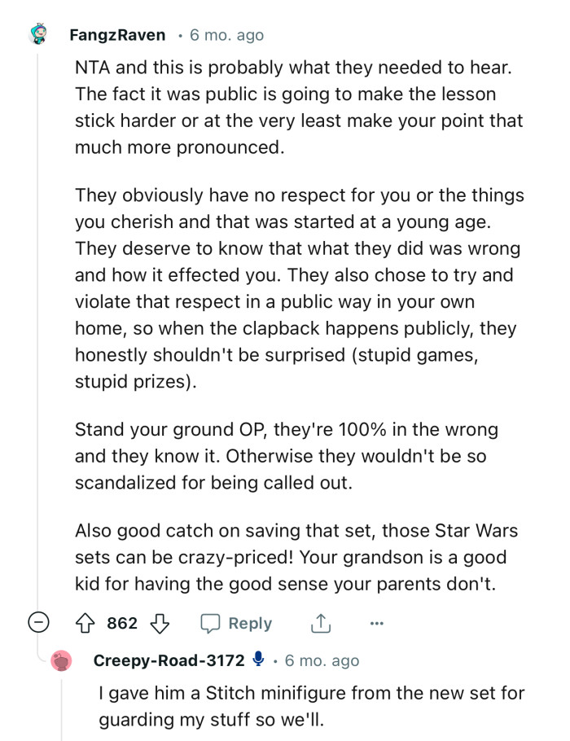Image resolution: width=570 pixels, height=741 pixels.
Task: Click the 862 vote count
Action: click(x=122, y=624)
